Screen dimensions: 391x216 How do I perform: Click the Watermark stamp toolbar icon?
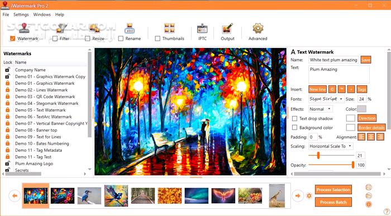[x=24, y=28]
